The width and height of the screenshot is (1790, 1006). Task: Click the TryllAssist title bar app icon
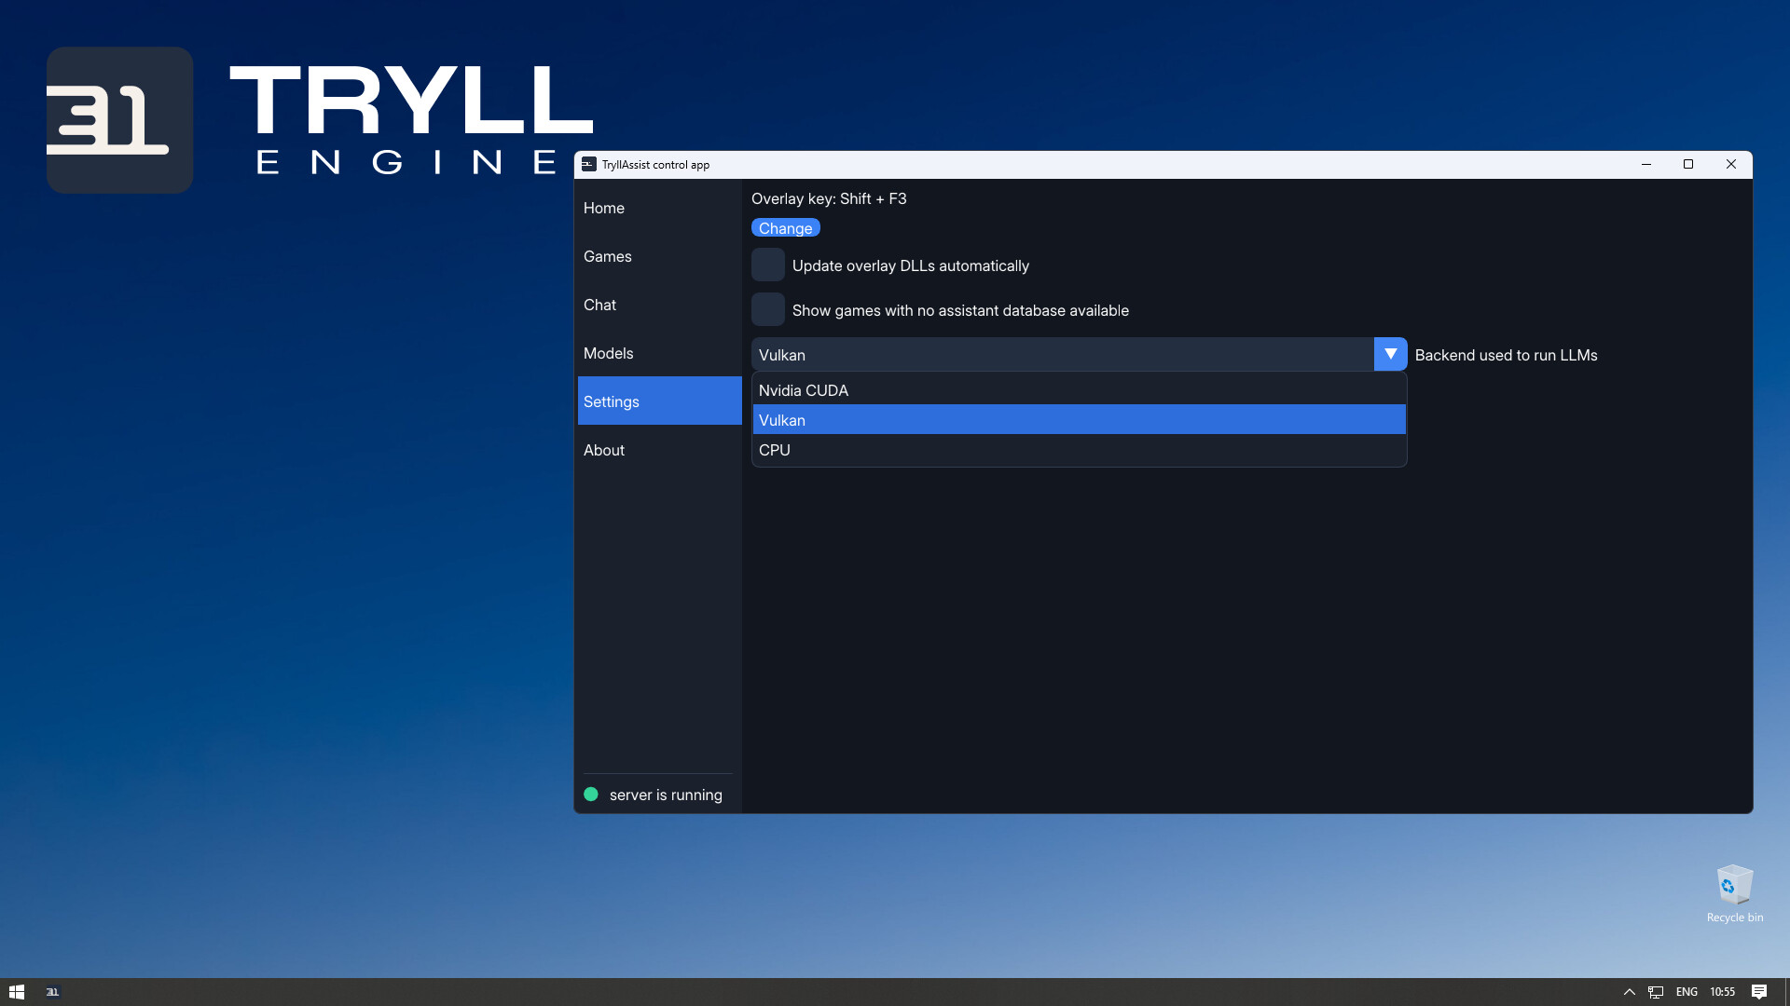(x=588, y=164)
